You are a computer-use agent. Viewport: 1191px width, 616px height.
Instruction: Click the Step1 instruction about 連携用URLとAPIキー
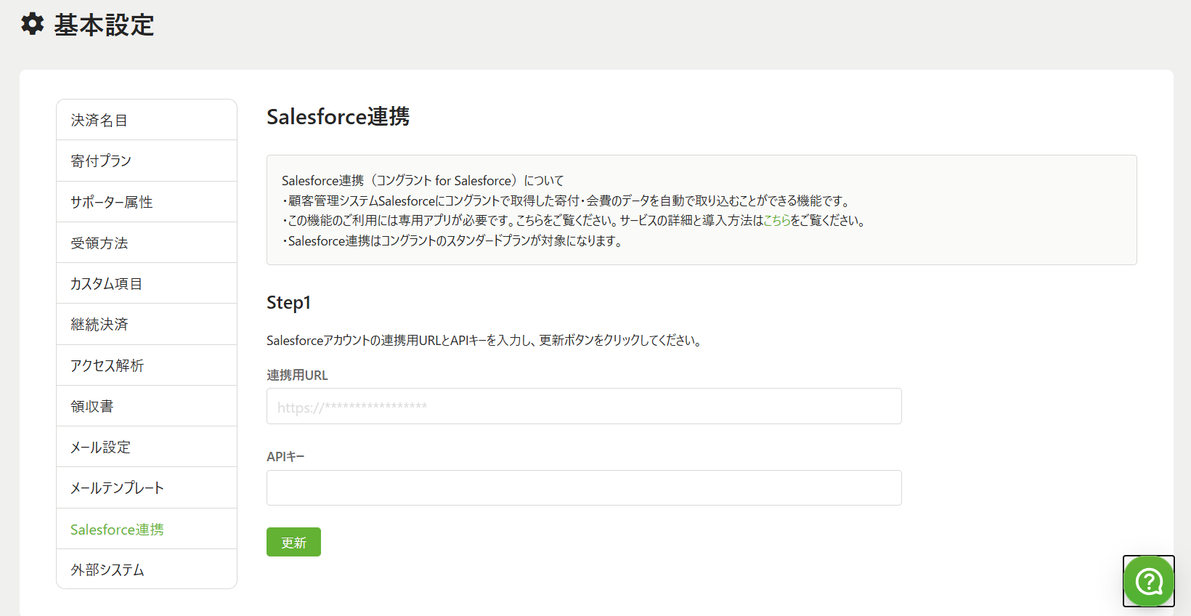(x=484, y=340)
